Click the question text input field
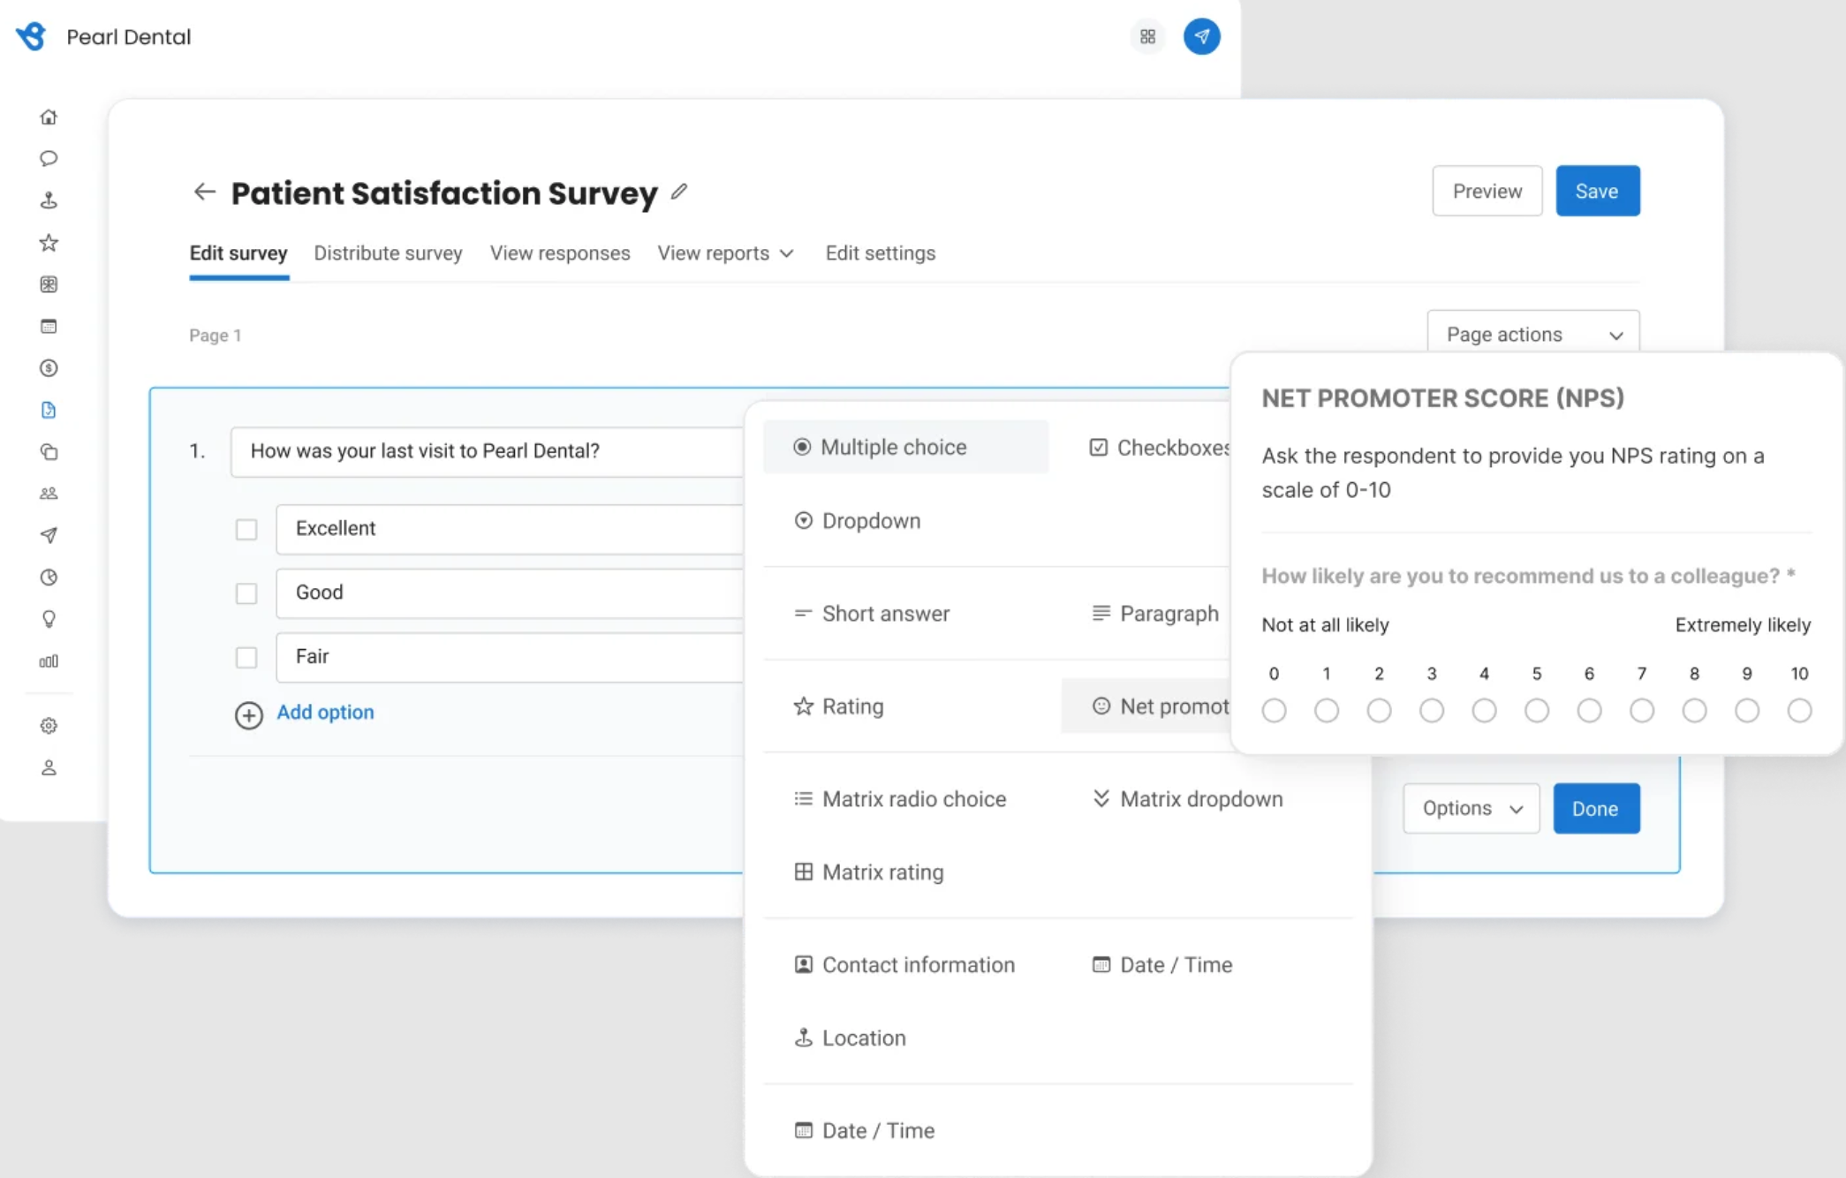This screenshot has width=1846, height=1178. click(486, 451)
